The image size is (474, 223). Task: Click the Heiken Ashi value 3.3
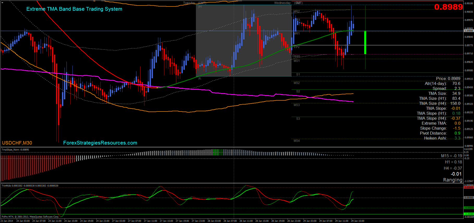[457, 138]
